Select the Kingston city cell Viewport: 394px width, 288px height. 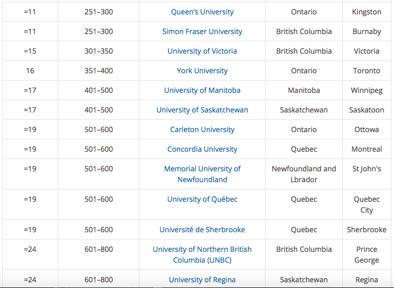367,12
